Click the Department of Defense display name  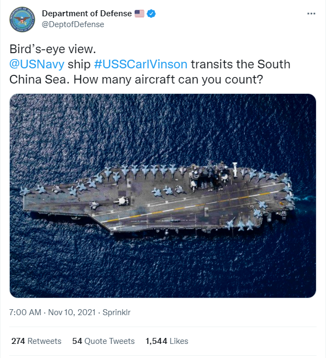pos(86,14)
